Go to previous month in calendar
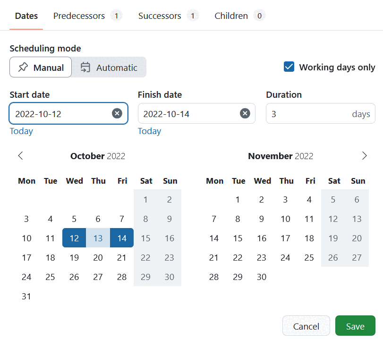 pyautogui.click(x=20, y=156)
